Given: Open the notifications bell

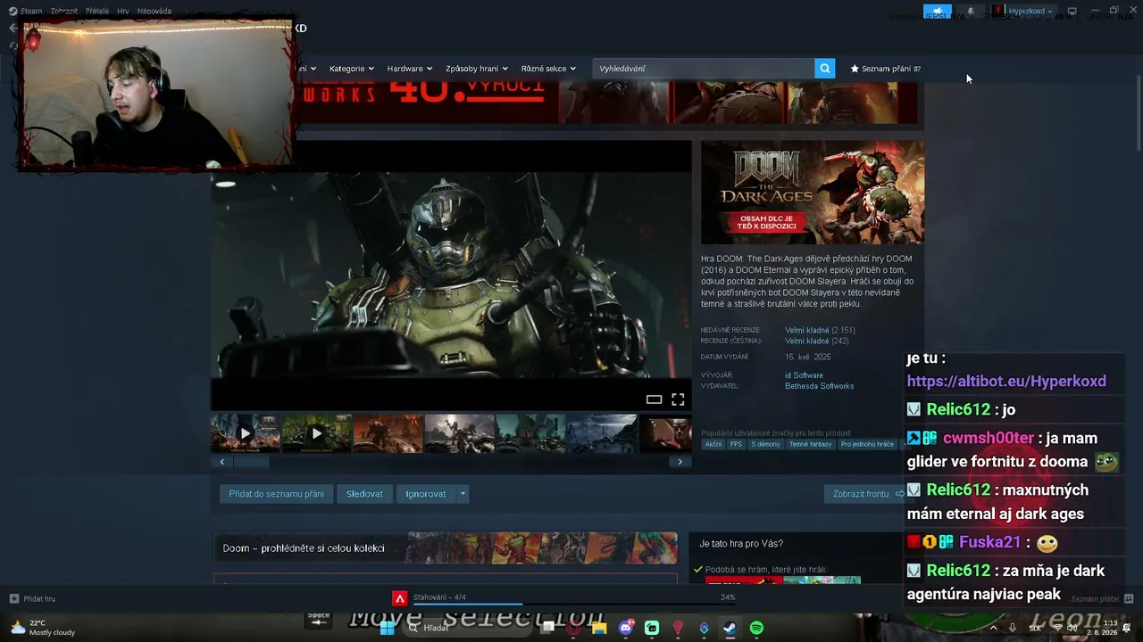Looking at the screenshot, I should 971,12.
